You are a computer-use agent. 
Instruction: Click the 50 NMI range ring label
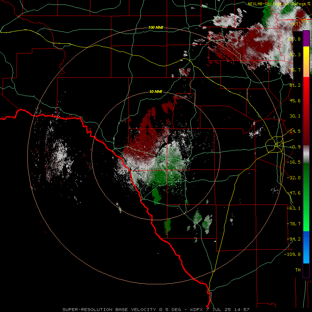point(156,92)
